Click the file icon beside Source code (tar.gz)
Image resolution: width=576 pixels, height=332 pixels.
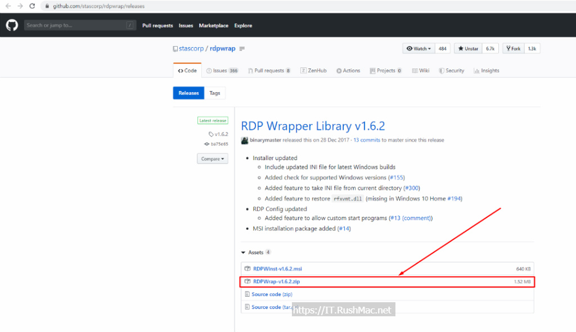247,307
